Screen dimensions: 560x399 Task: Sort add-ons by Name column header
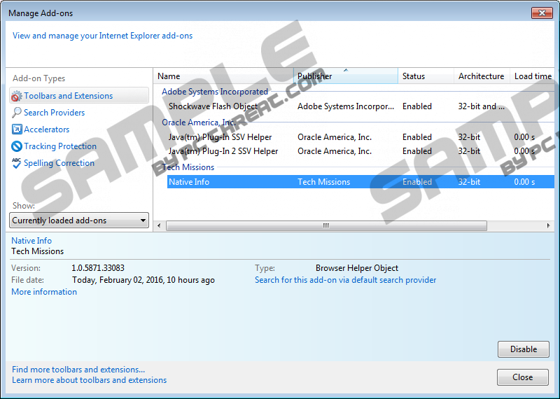pyautogui.click(x=223, y=76)
